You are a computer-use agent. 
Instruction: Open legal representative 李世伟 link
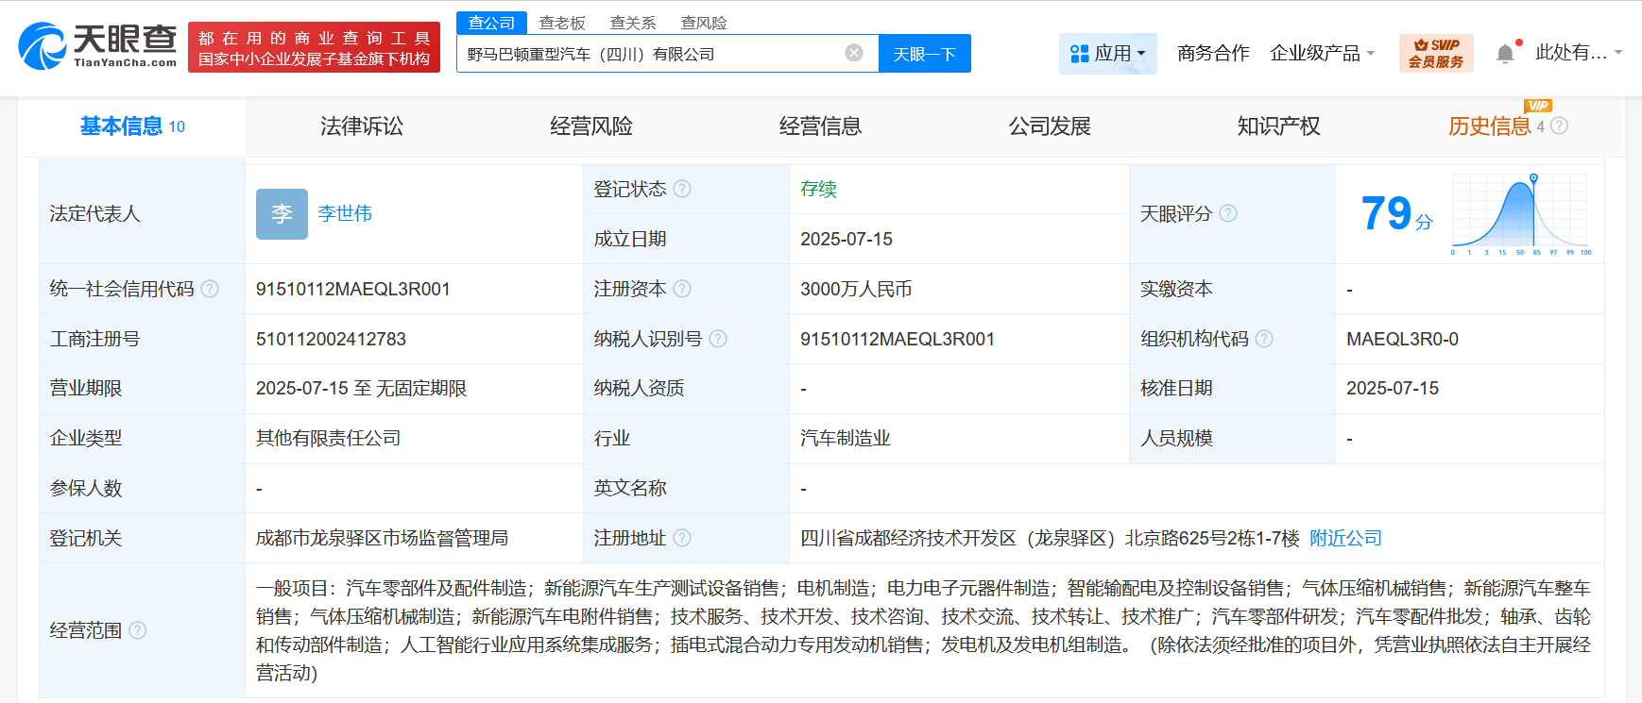(345, 213)
